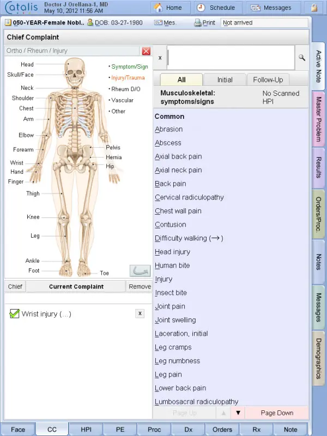The width and height of the screenshot is (327, 436).
Task: Go to the Face bottom tab
Action: click(x=18, y=429)
